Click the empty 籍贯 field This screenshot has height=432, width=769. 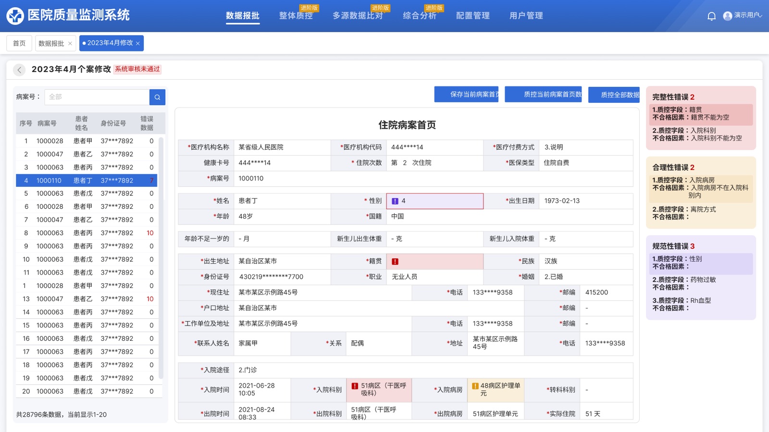tap(435, 262)
